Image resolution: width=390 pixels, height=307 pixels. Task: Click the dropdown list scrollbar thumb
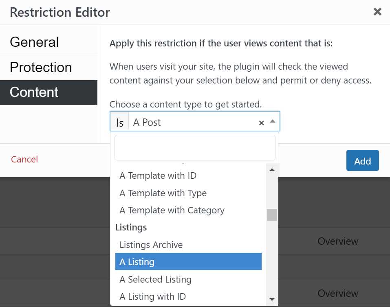pos(272,215)
